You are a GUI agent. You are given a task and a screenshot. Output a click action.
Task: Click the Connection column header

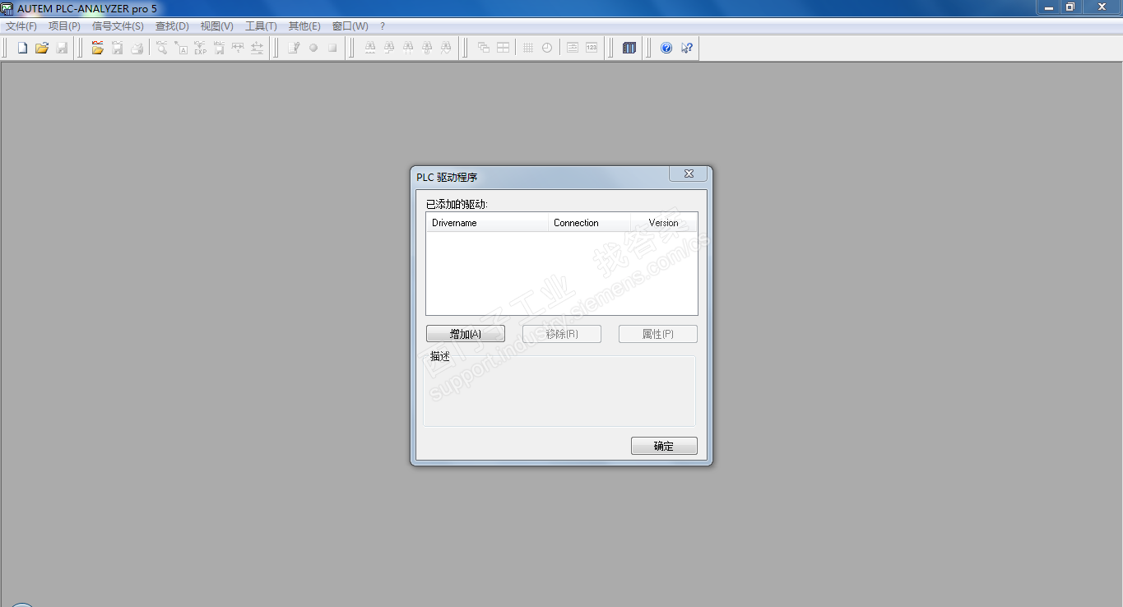pyautogui.click(x=589, y=223)
